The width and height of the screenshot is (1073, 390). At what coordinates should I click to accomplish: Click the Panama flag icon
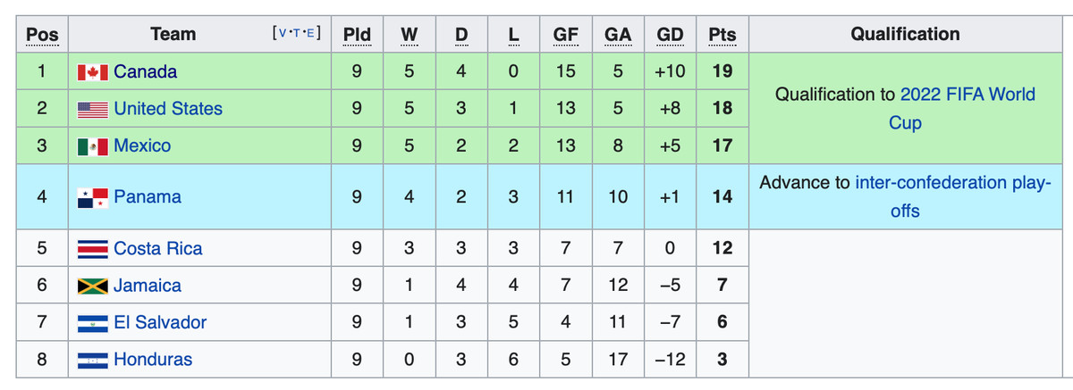coord(93,197)
